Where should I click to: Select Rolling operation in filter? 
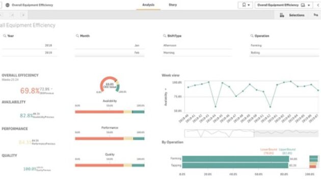coord(284,53)
